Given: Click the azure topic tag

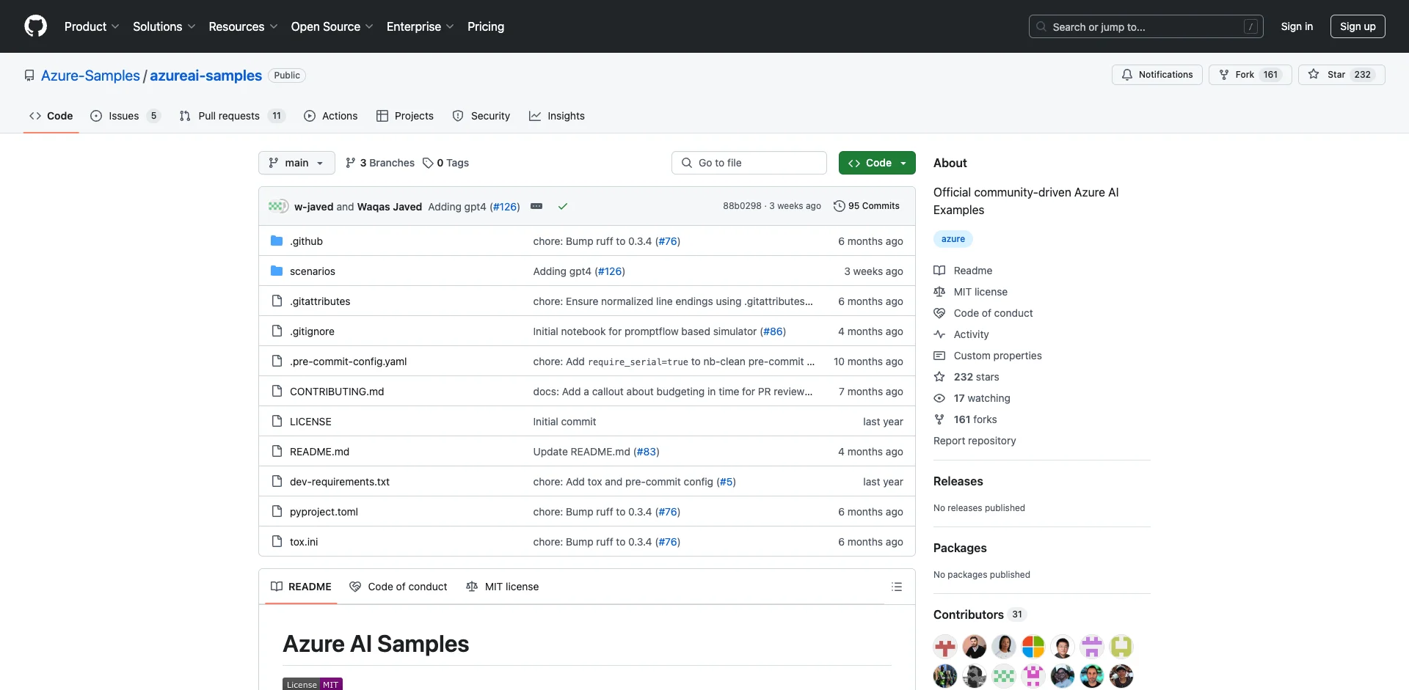Looking at the screenshot, I should (953, 239).
